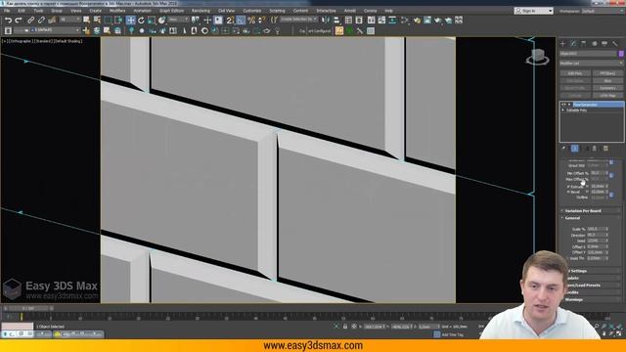Click Configure Modifier Sets icon under the stack
The image size is (626, 352).
(605, 149)
